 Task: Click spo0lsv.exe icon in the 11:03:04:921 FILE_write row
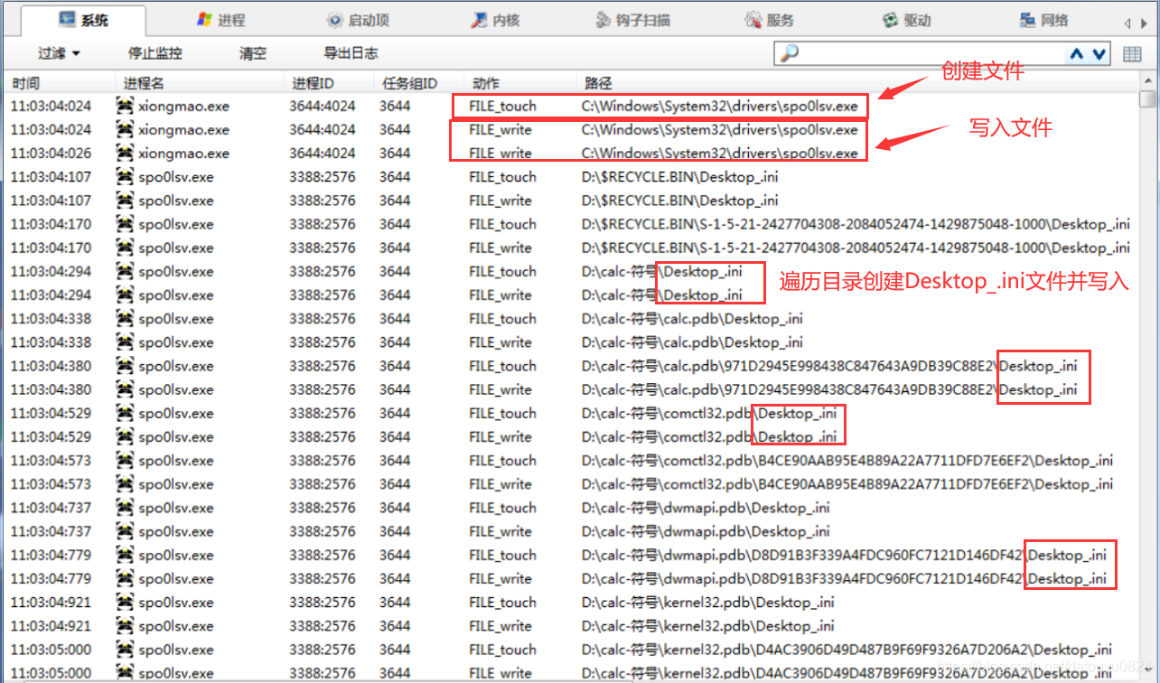[x=126, y=625]
